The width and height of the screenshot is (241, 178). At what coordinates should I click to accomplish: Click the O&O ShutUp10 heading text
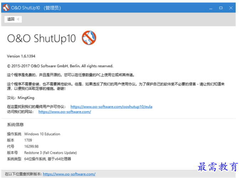tap(41, 38)
